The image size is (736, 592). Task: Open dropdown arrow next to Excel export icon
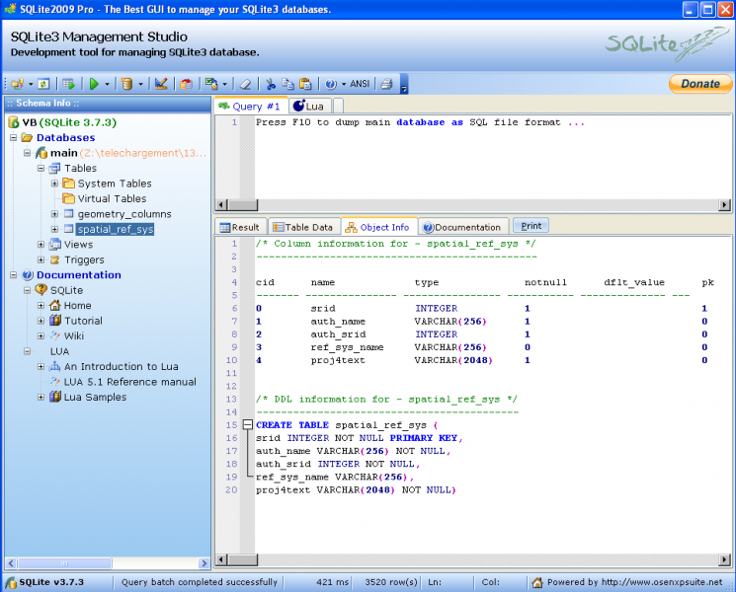[225, 85]
